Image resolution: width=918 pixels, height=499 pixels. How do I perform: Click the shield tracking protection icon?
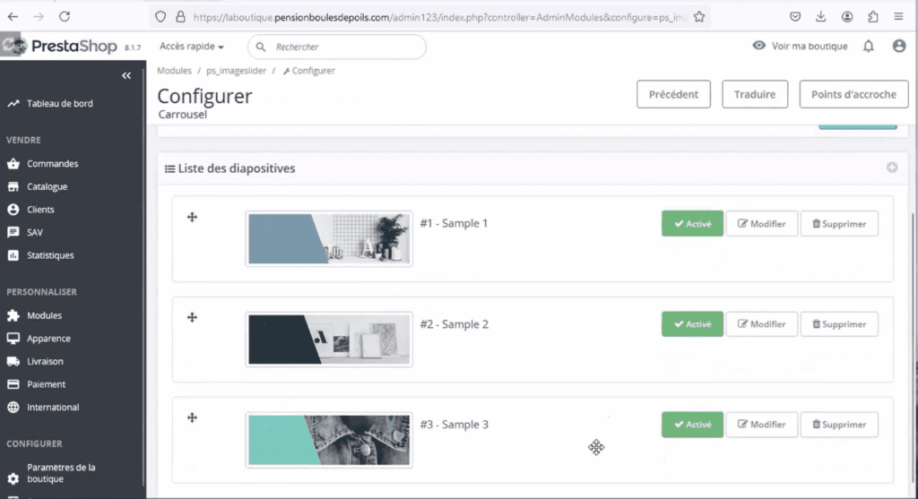pyautogui.click(x=160, y=17)
